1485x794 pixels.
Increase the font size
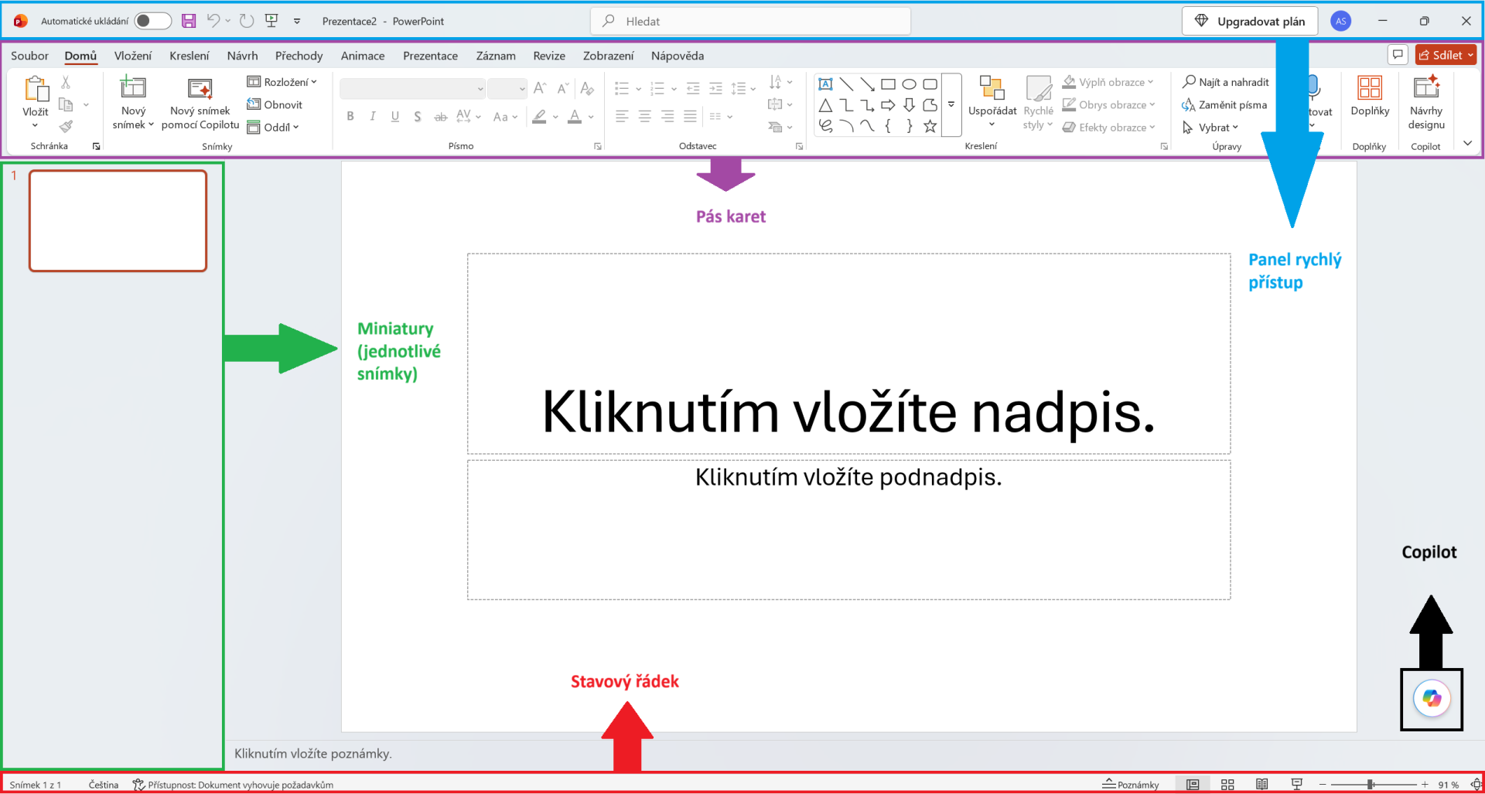tap(540, 88)
